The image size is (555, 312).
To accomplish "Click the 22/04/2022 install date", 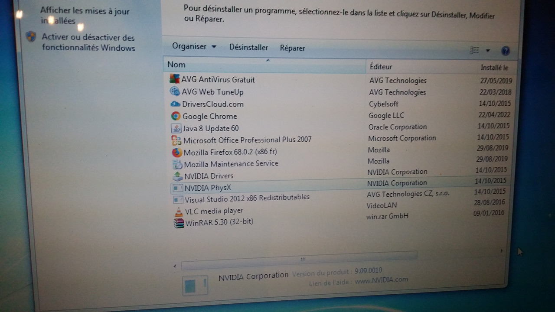I will coord(495,115).
